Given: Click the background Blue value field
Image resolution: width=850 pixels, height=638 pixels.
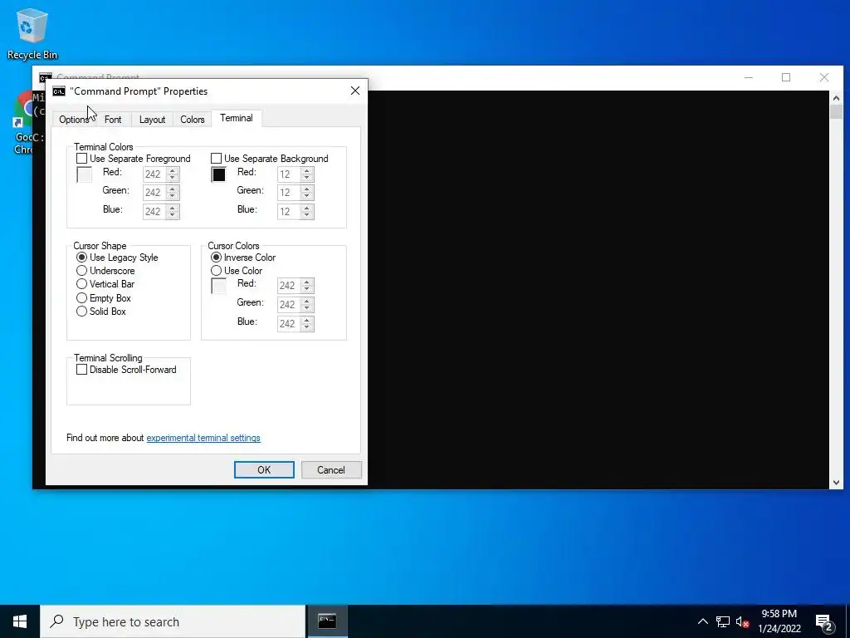Looking at the screenshot, I should pos(289,212).
